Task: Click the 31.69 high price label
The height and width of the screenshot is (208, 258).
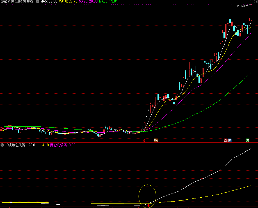Action: point(240,6)
